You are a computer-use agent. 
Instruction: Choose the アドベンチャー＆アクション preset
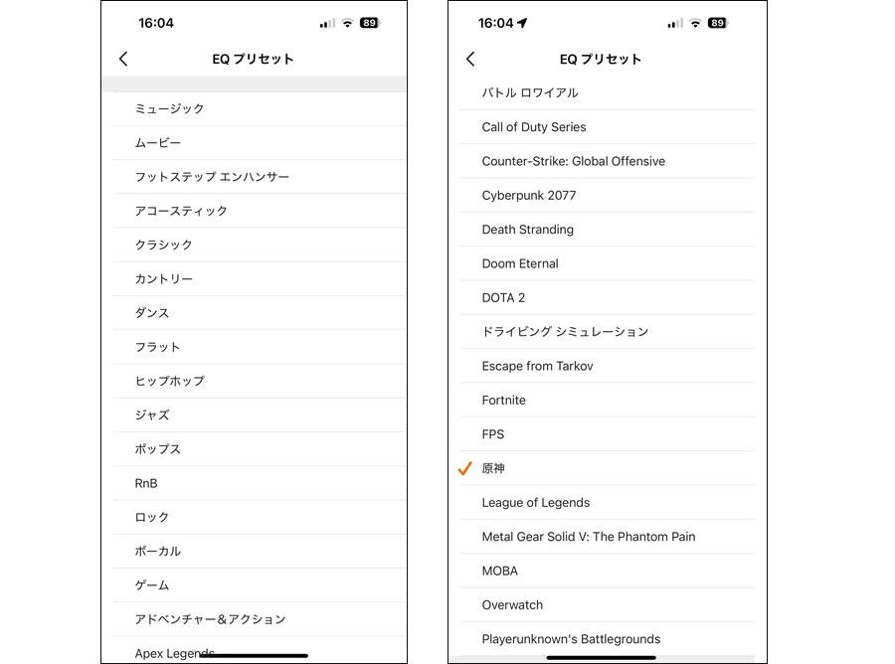[260, 619]
